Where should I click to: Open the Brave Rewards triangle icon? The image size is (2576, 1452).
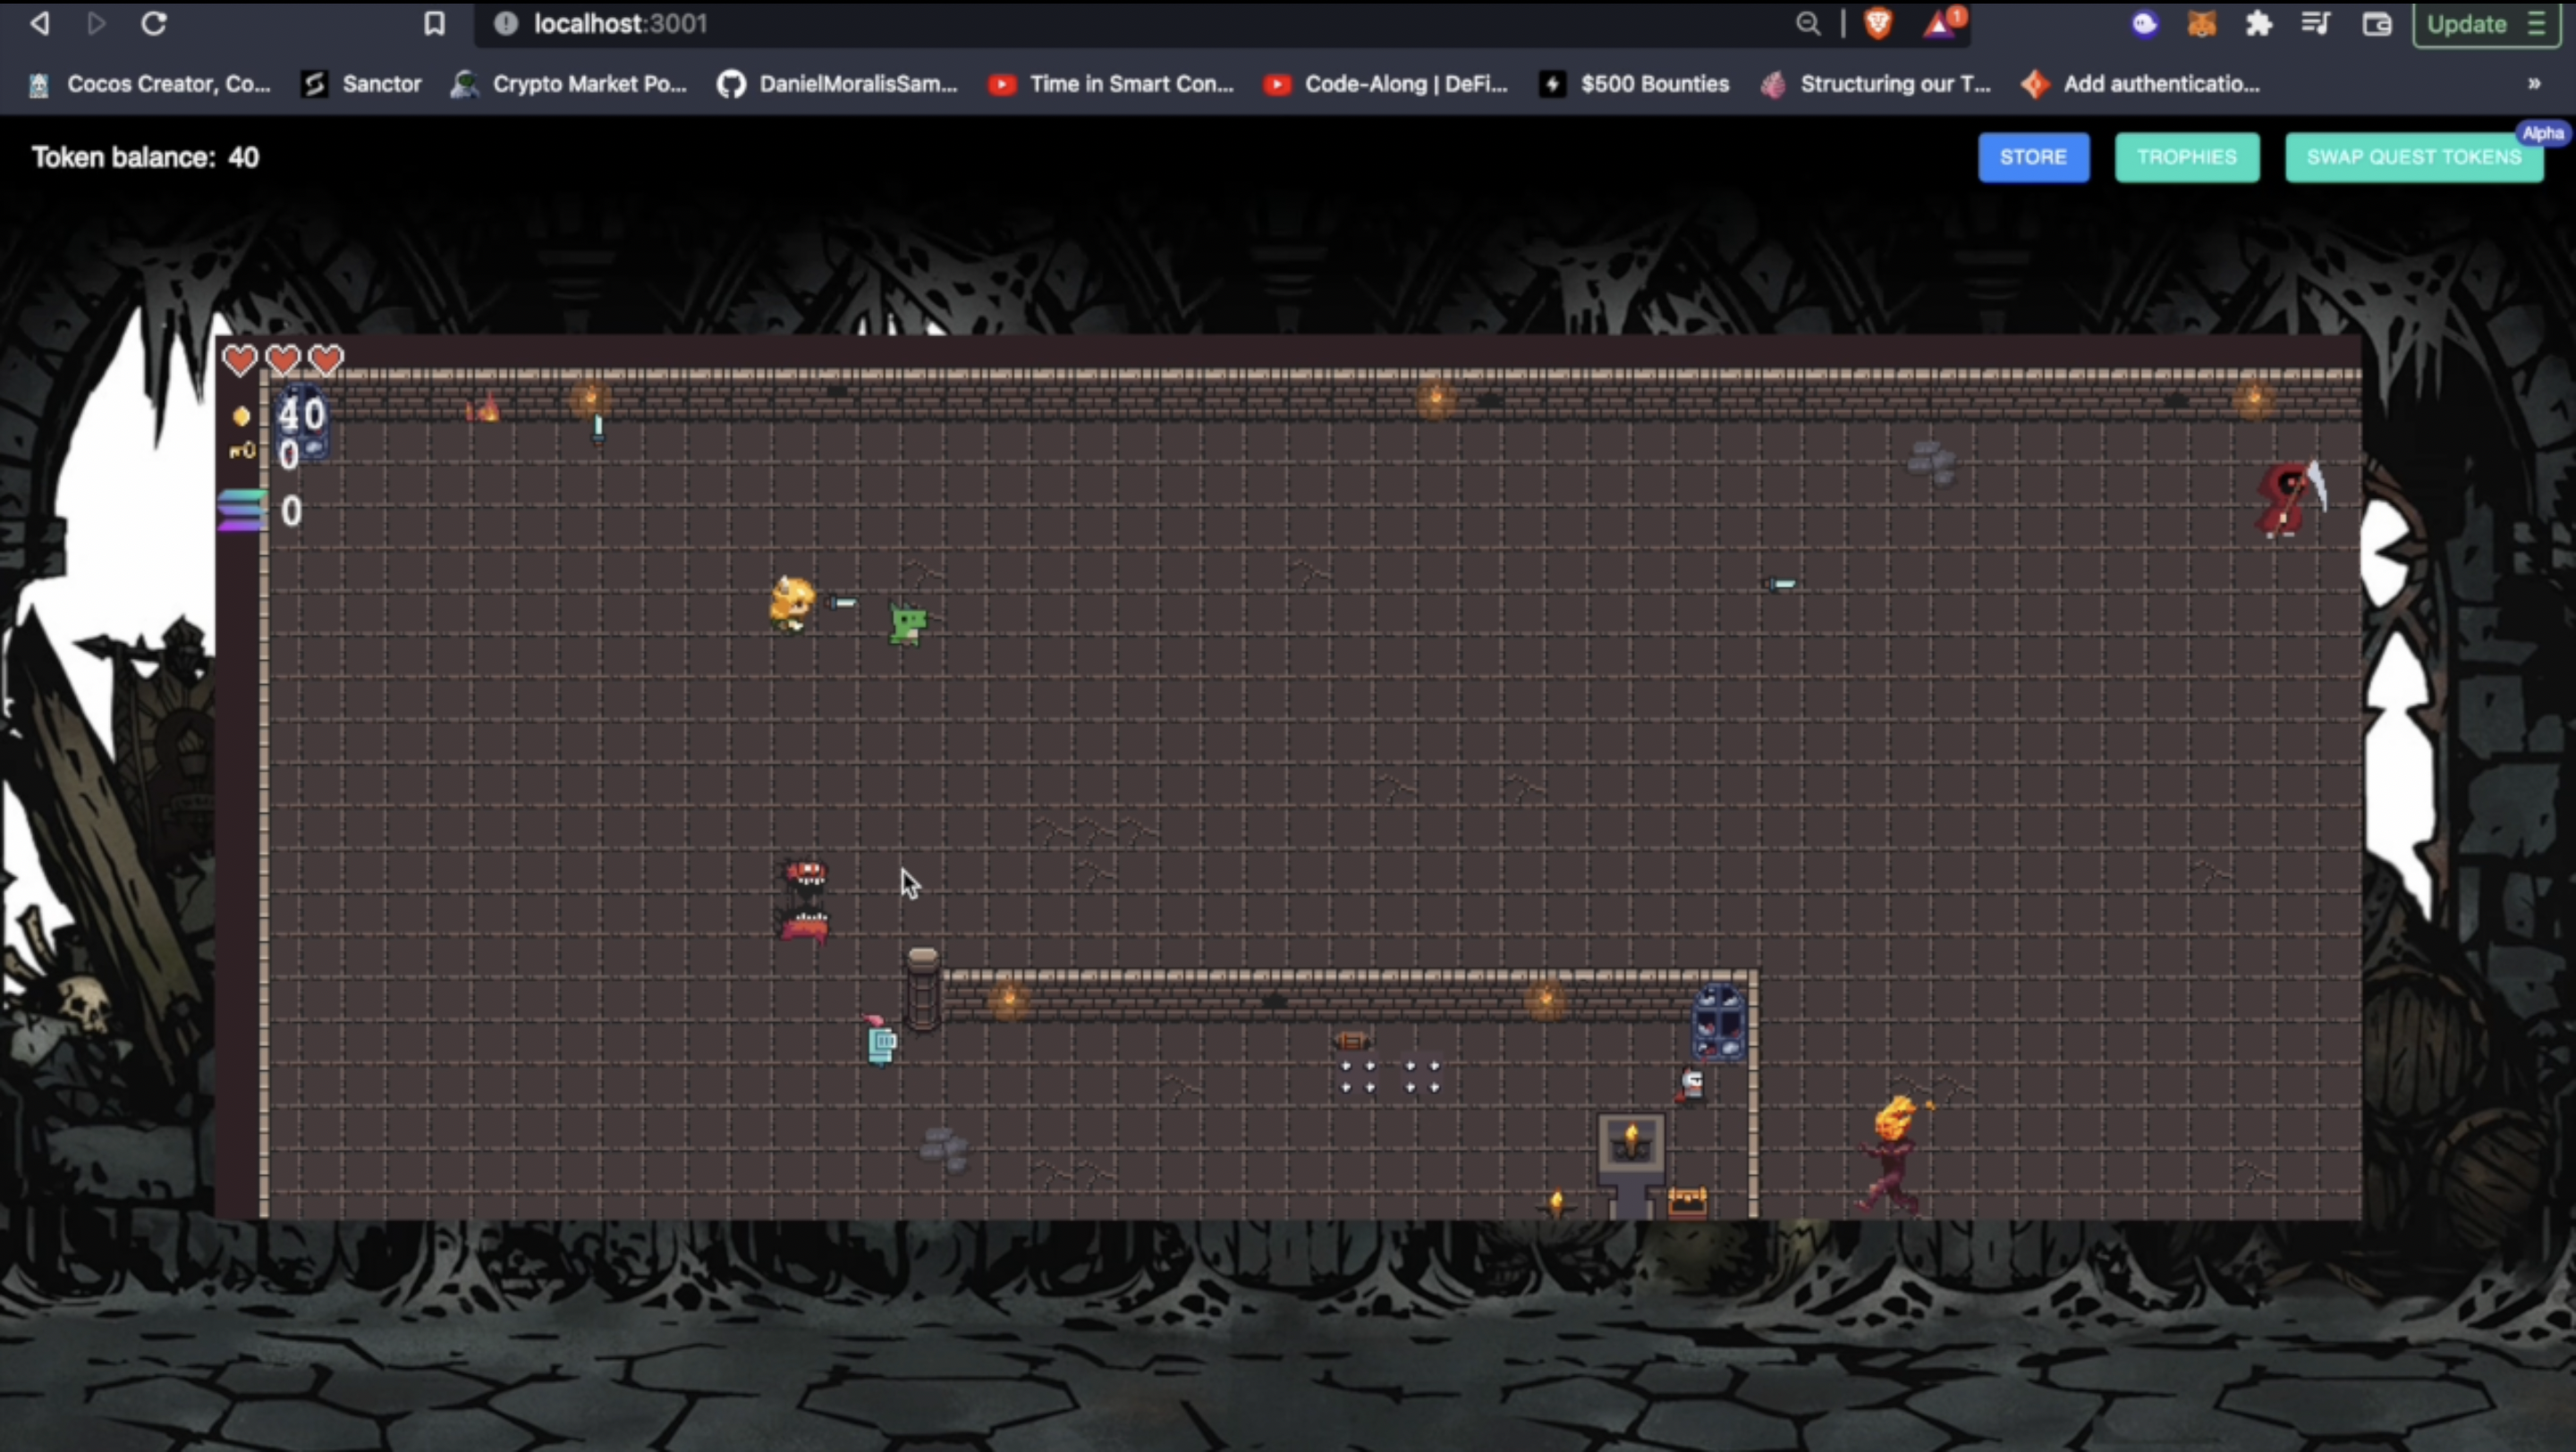1940,23
